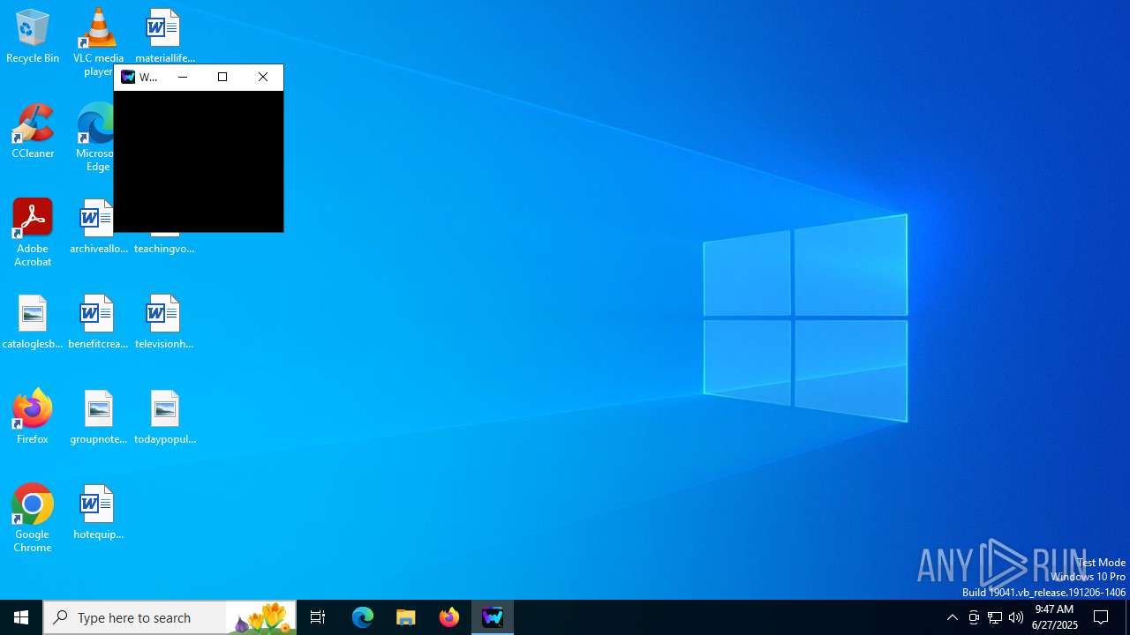
Task: Click the running W app taskbar button
Action: (493, 617)
